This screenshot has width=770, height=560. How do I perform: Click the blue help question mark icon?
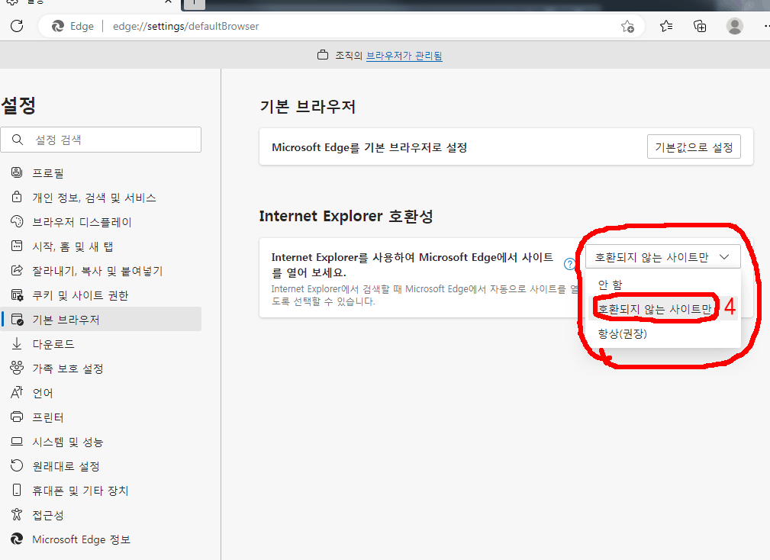pyautogui.click(x=569, y=264)
